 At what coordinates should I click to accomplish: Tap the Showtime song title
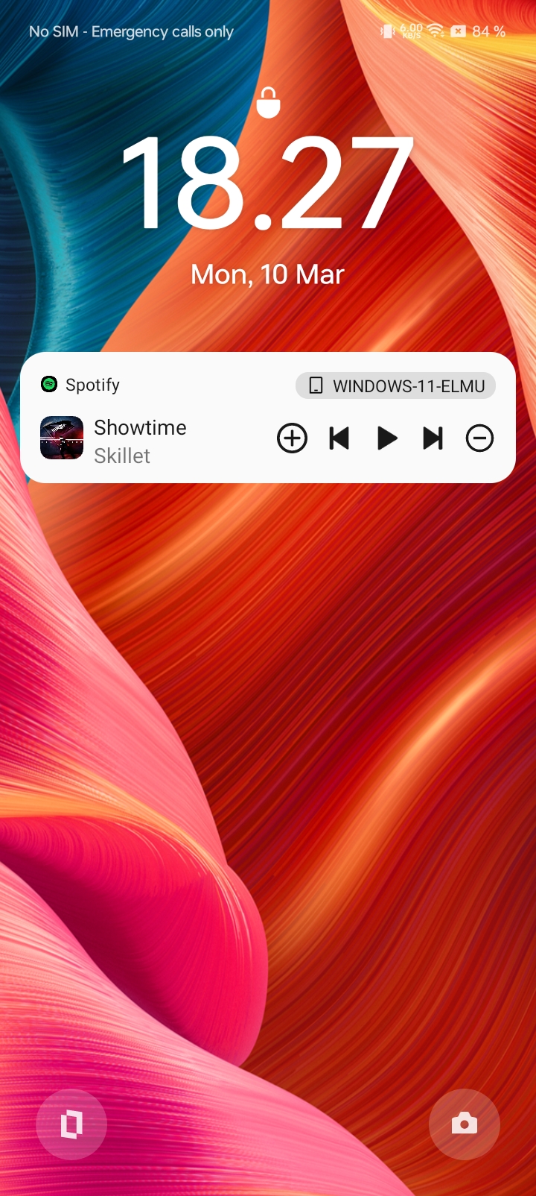140,427
